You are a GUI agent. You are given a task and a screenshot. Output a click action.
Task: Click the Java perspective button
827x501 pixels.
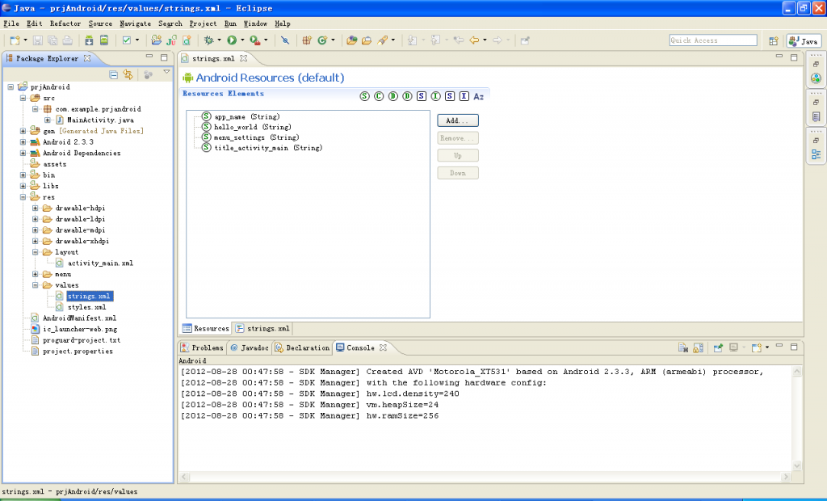[804, 40]
